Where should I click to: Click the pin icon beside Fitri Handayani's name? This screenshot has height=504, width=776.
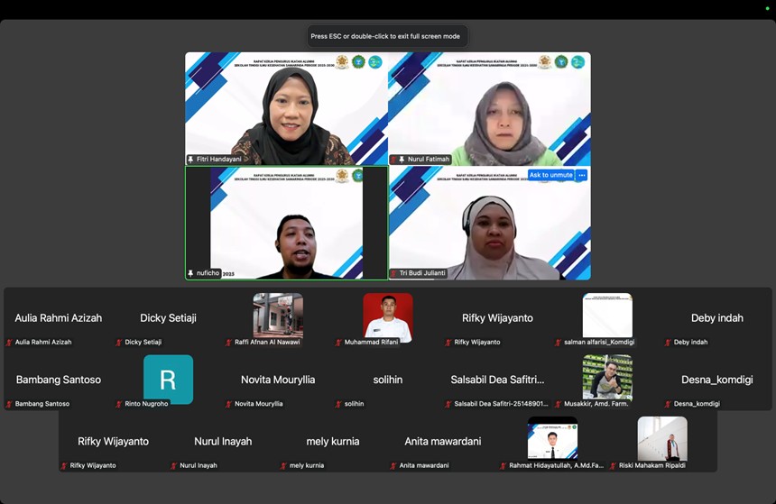[190, 160]
